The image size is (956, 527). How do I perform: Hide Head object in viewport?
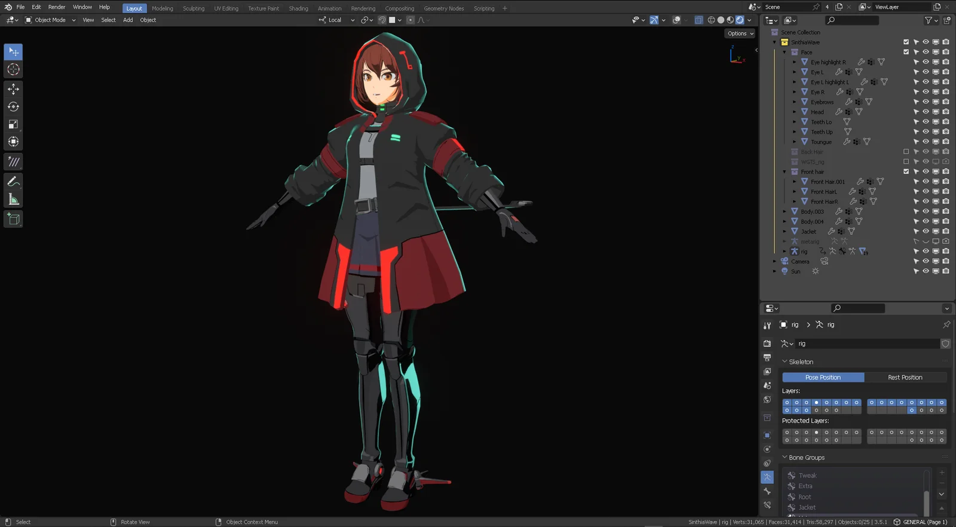point(926,112)
